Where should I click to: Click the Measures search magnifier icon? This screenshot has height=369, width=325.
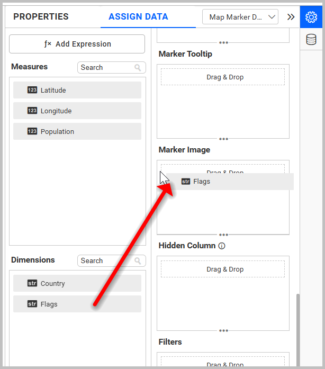pyautogui.click(x=138, y=68)
